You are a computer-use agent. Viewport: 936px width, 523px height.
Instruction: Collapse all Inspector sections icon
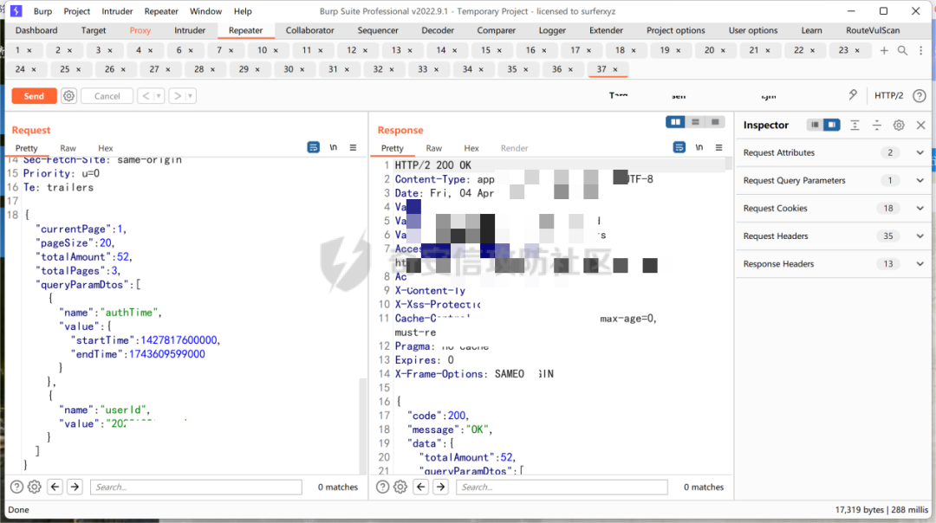click(877, 126)
